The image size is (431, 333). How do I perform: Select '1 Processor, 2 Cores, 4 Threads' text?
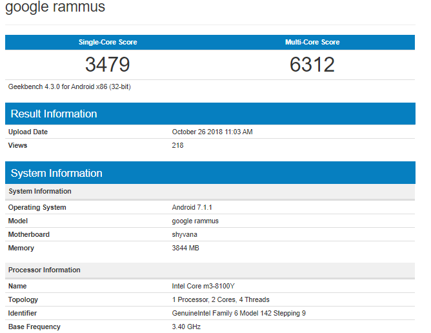(221, 299)
